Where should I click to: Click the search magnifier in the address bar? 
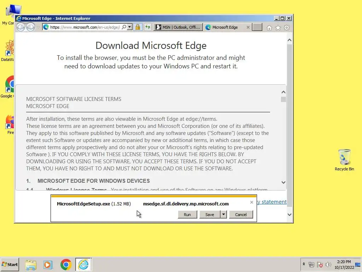pyautogui.click(x=124, y=27)
